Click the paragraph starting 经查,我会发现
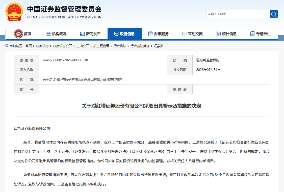Viewport: 284px width, 192px height. 141,152
